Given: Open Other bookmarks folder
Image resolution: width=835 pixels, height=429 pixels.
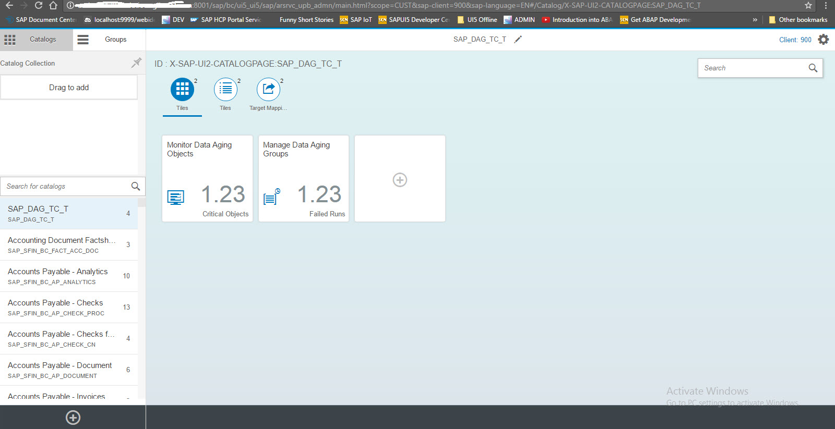Looking at the screenshot, I should [x=798, y=20].
